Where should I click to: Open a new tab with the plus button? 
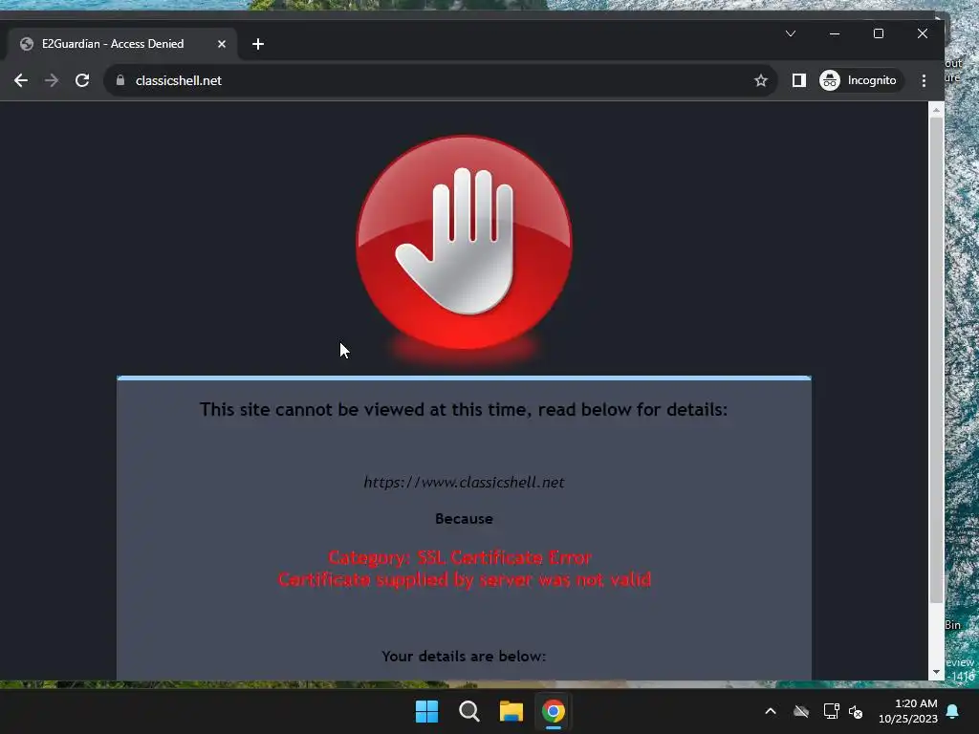point(258,44)
